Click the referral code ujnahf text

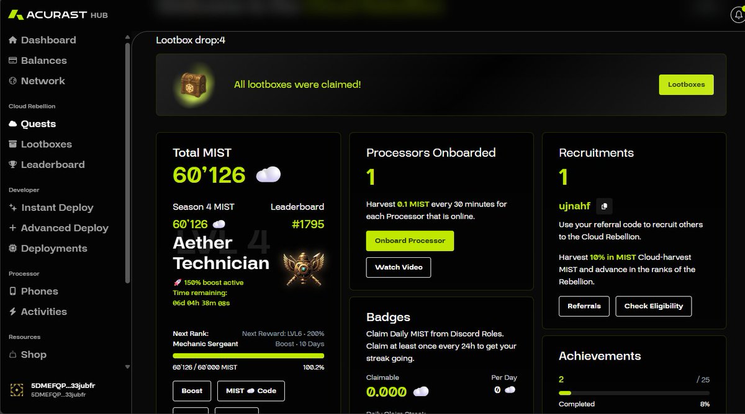576,206
